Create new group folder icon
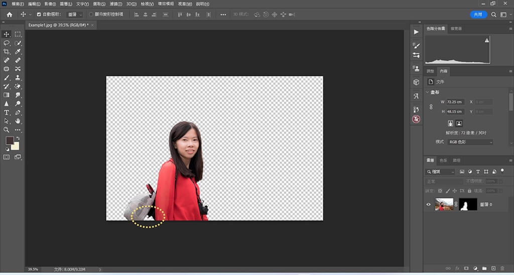The height and width of the screenshot is (275, 514). [x=484, y=268]
